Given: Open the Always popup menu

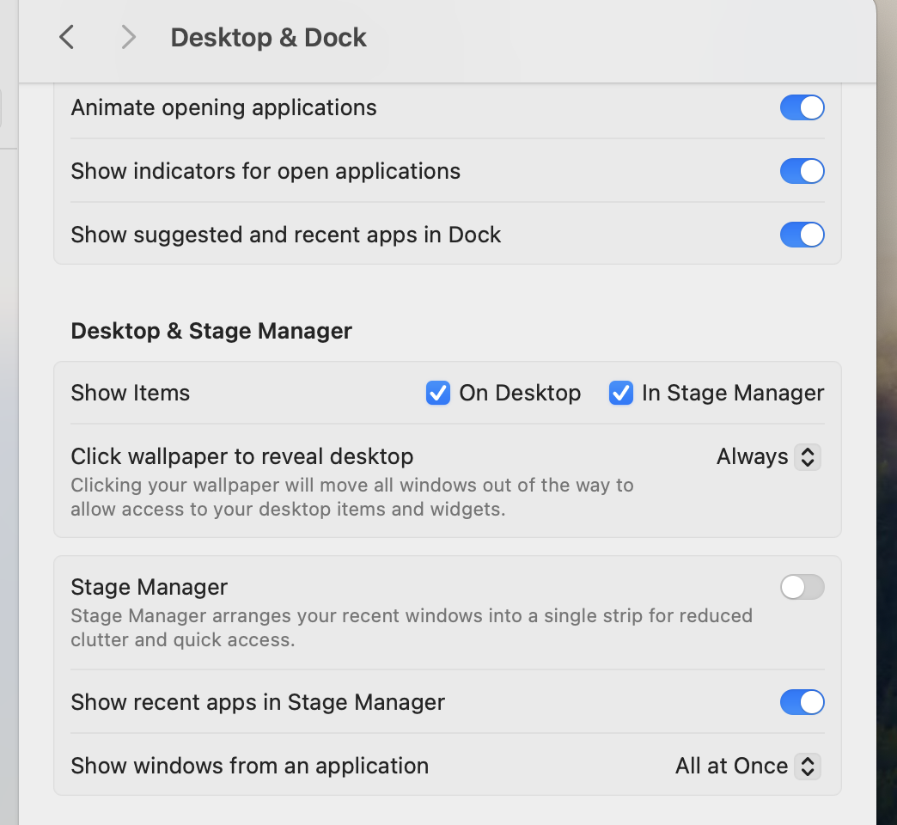Looking at the screenshot, I should tap(754, 456).
